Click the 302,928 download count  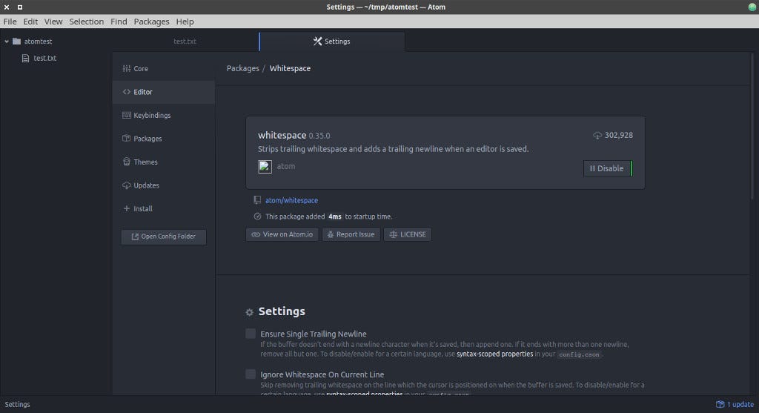coord(619,135)
